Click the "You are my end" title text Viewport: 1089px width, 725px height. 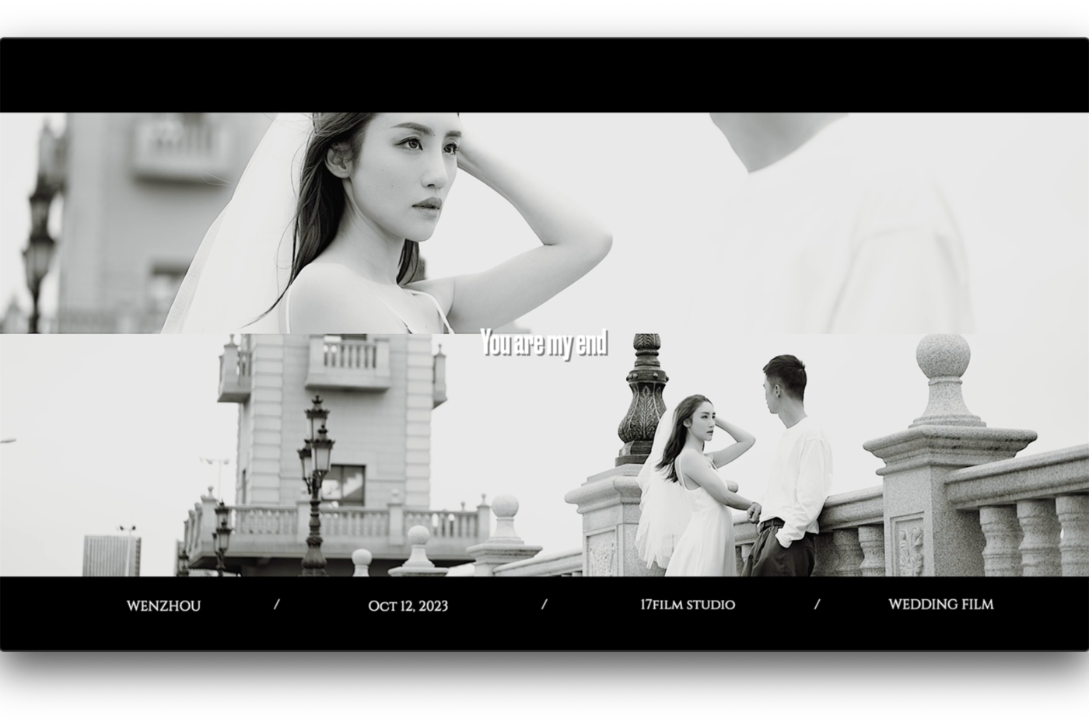coord(543,343)
